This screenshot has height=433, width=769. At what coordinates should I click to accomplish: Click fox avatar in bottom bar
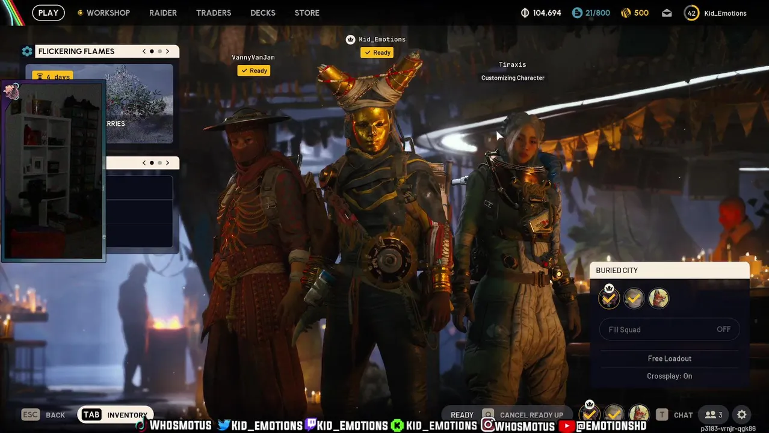(x=638, y=414)
